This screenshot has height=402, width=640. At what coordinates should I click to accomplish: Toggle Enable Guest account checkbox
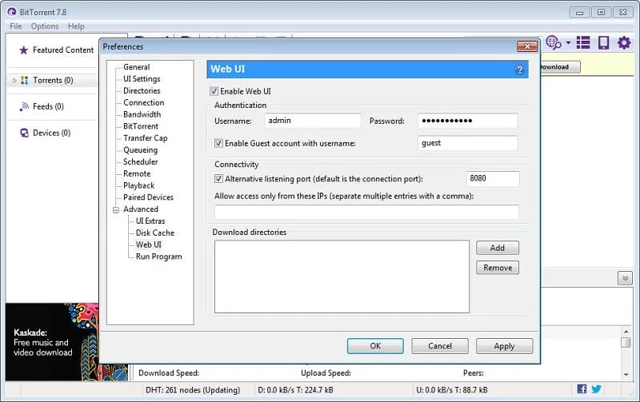point(219,143)
